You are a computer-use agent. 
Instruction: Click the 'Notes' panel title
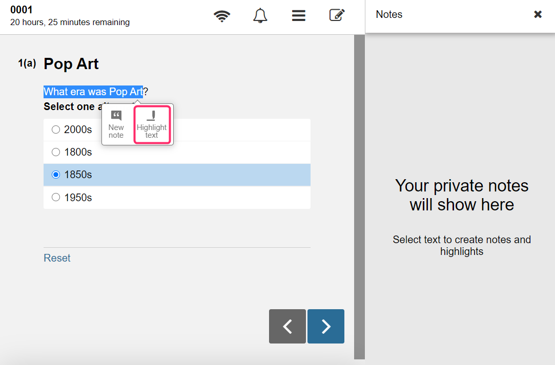point(389,14)
